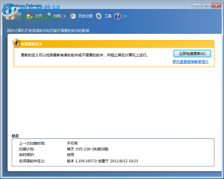Click the definition update description text
224x179 pixels.
(85, 55)
